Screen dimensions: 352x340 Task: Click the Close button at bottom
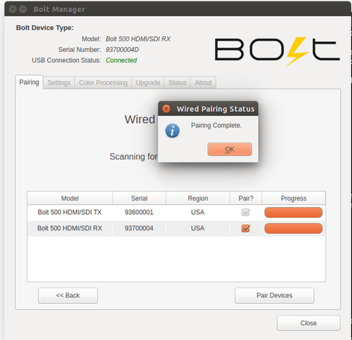(309, 323)
